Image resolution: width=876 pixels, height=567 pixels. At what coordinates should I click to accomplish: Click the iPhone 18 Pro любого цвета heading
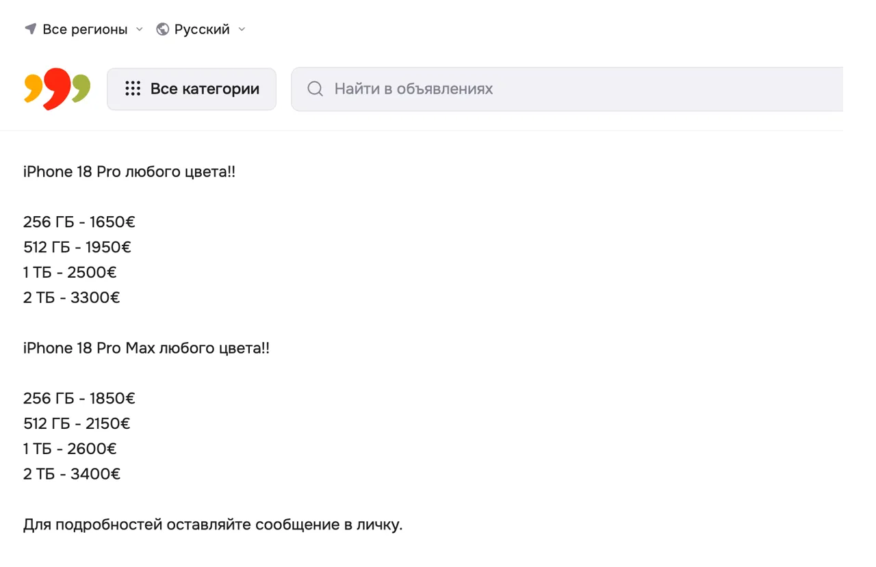click(x=129, y=172)
